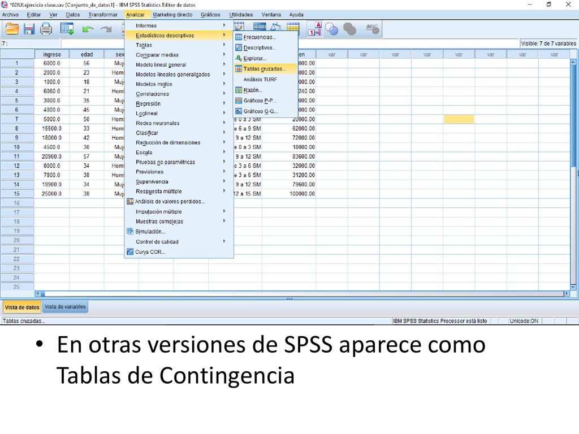Click 'IBM SPSS Statistics Processor está listo' status
The width and height of the screenshot is (579, 434).
440,321
